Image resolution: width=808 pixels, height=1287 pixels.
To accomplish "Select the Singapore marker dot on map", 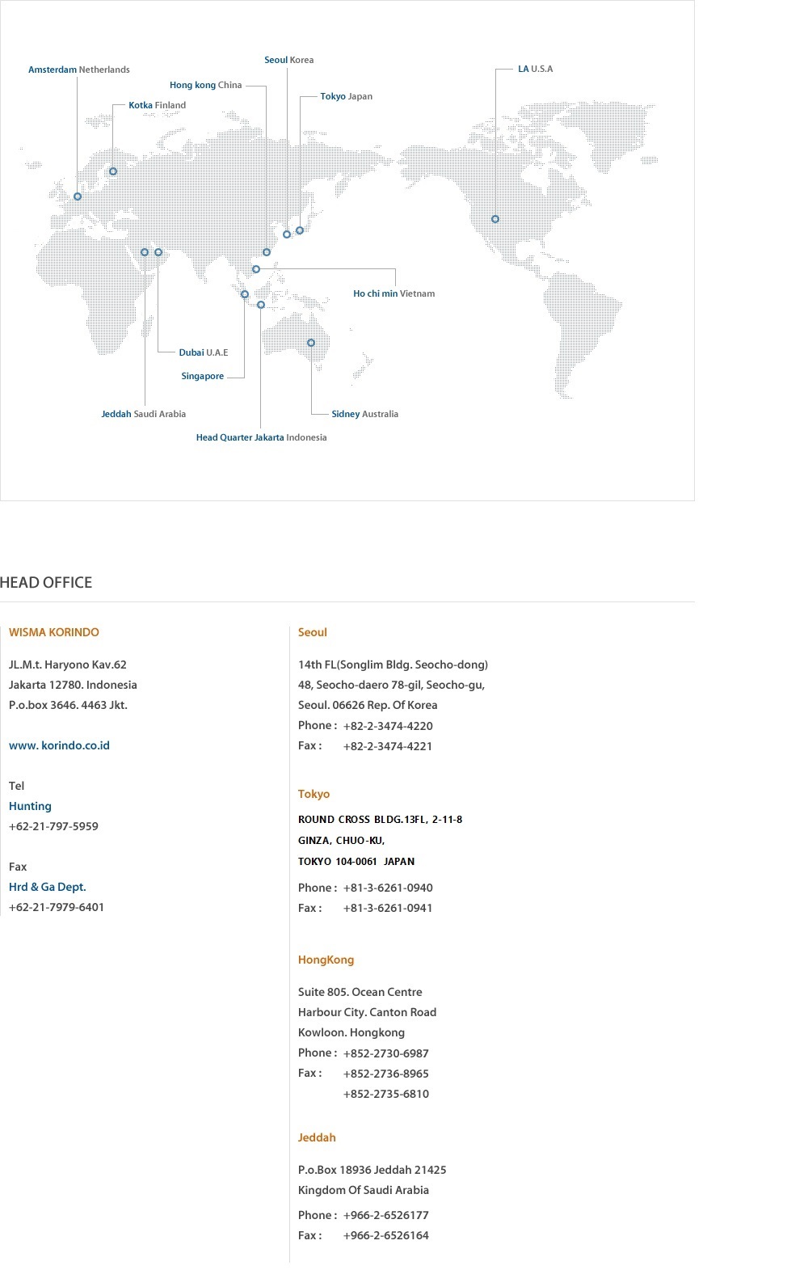I will [245, 294].
